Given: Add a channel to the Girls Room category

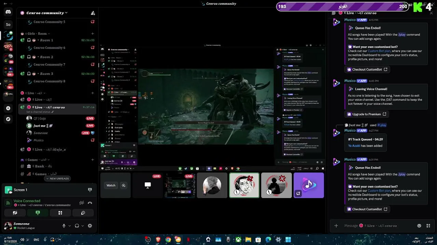Looking at the screenshot, I should point(93,34).
